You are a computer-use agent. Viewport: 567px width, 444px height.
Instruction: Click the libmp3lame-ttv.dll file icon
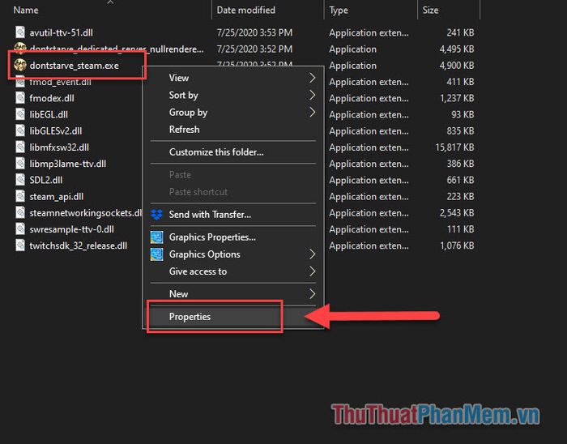tap(20, 164)
